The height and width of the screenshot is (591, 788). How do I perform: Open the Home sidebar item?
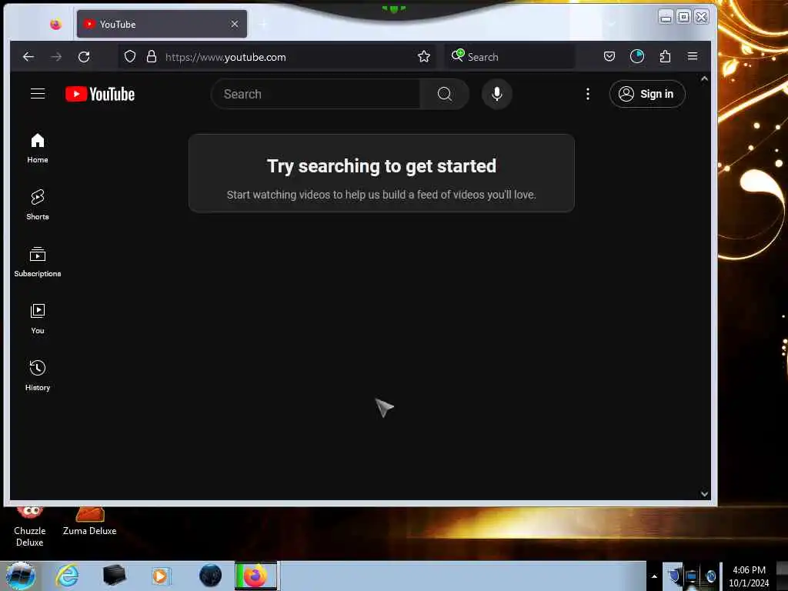38,149
